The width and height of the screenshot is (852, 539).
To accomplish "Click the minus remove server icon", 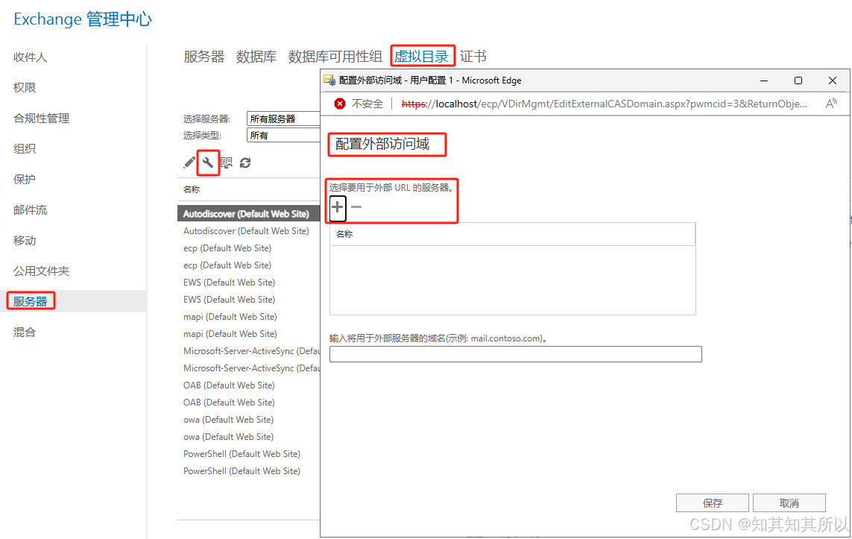I will point(356,207).
